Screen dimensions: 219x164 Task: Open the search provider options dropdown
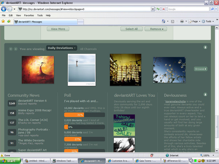coord(216,9)
